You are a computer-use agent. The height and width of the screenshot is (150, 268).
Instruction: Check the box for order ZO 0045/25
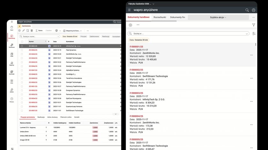point(22,62)
